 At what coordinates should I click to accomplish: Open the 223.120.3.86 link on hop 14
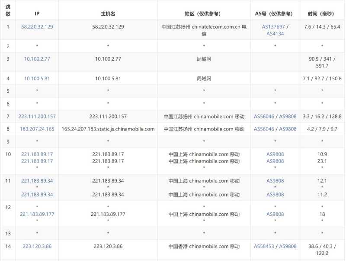[x=37, y=246]
